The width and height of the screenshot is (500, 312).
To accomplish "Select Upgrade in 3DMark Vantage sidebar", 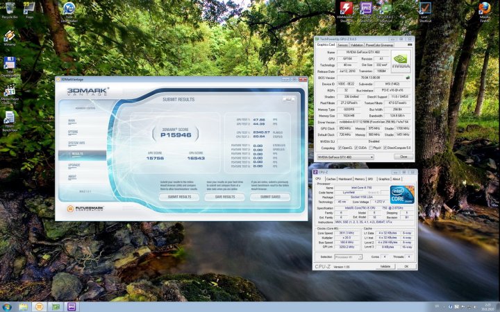I will pos(74,165).
